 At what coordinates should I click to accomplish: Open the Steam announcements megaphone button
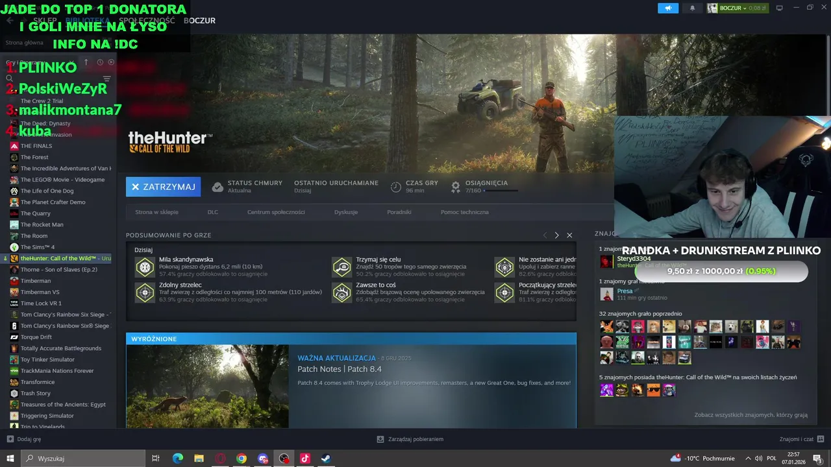tap(667, 8)
